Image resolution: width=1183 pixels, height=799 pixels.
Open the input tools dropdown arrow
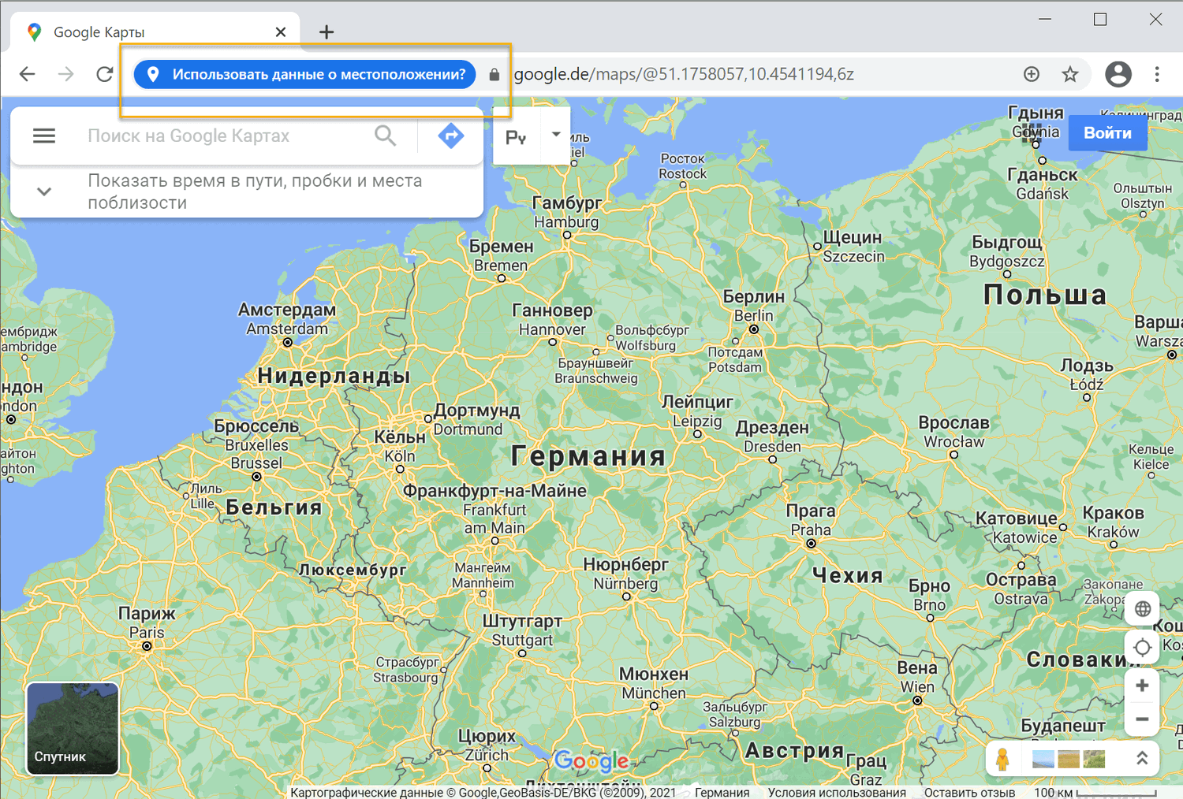click(556, 135)
